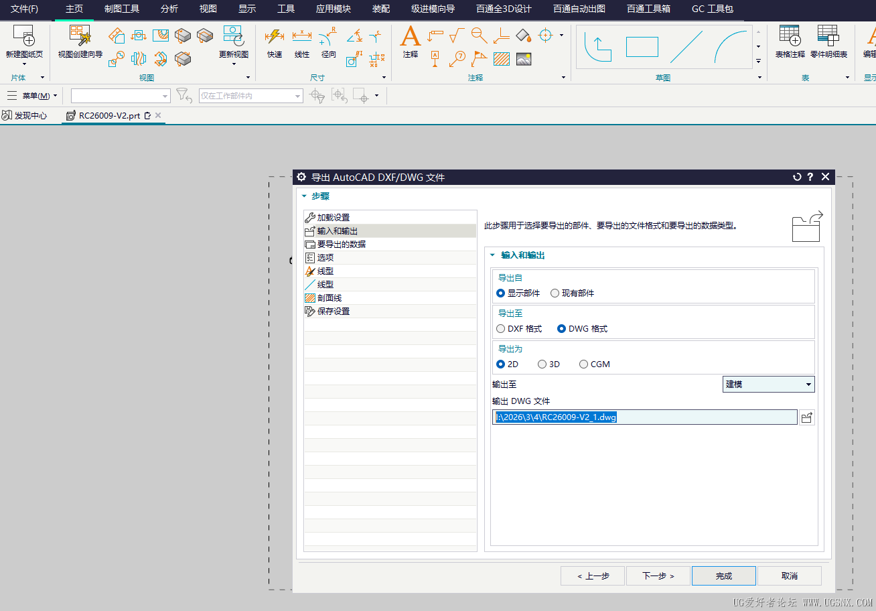
Task: Click the 输出 DWG 文件 path field
Action: coord(645,417)
